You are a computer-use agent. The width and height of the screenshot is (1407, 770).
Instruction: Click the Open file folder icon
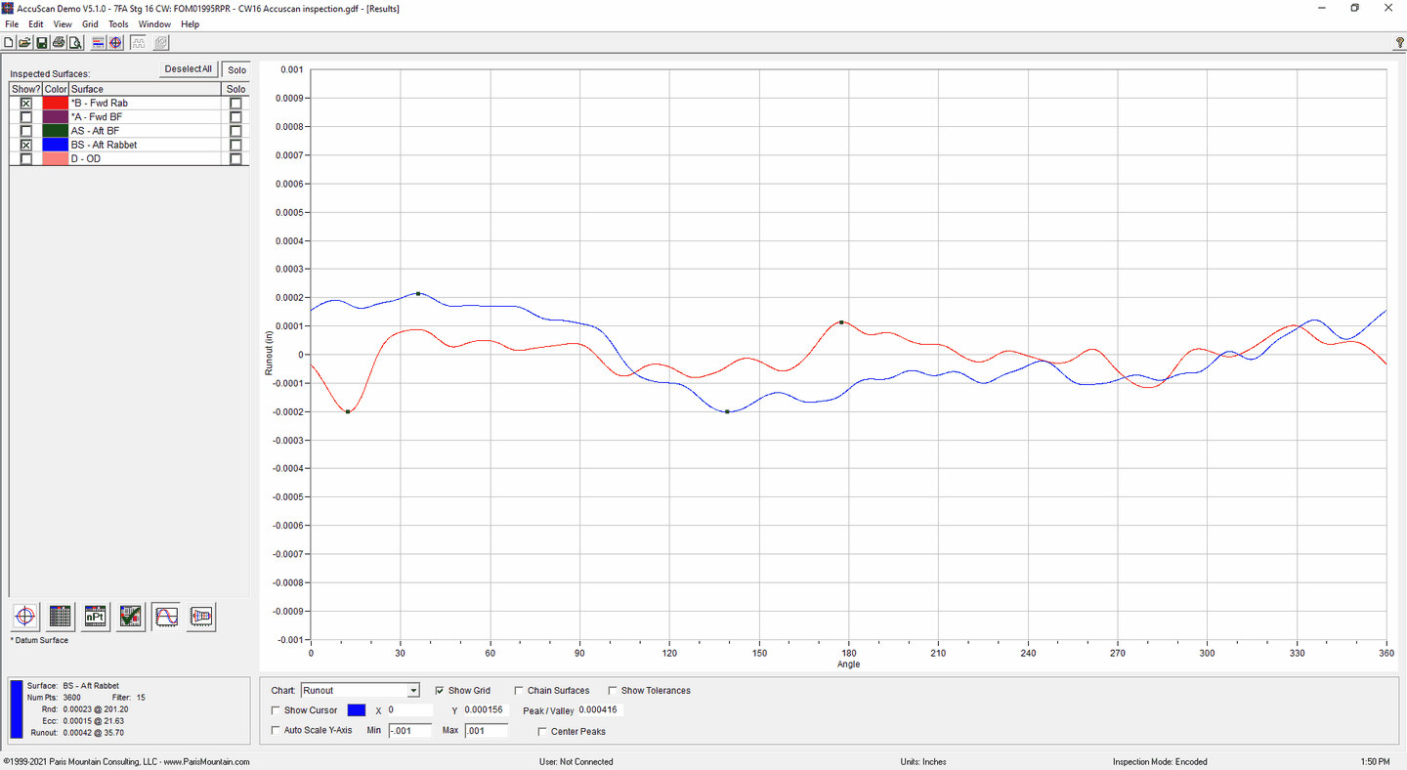[25, 43]
